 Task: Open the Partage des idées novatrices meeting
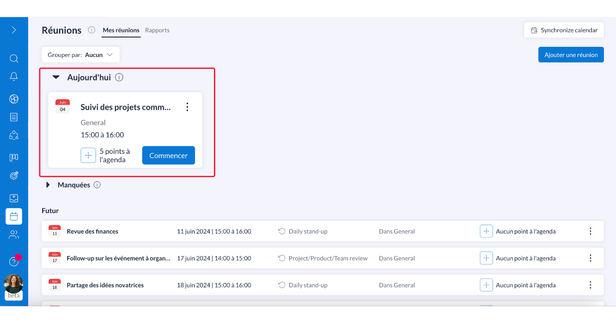pyautogui.click(x=105, y=285)
